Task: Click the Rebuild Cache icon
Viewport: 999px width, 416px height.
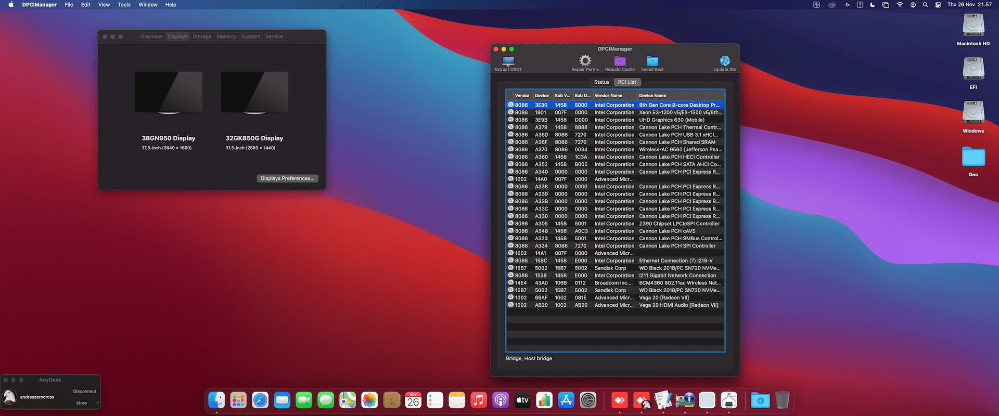Action: pos(620,61)
